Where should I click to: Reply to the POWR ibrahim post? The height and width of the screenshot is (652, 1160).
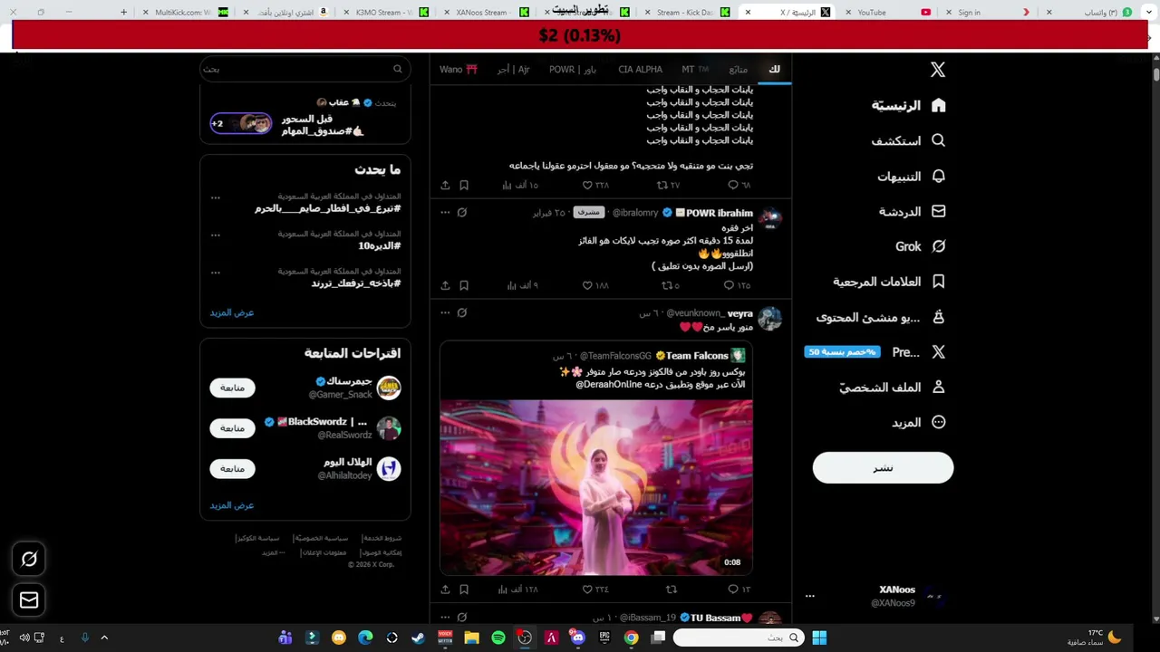pos(739,285)
